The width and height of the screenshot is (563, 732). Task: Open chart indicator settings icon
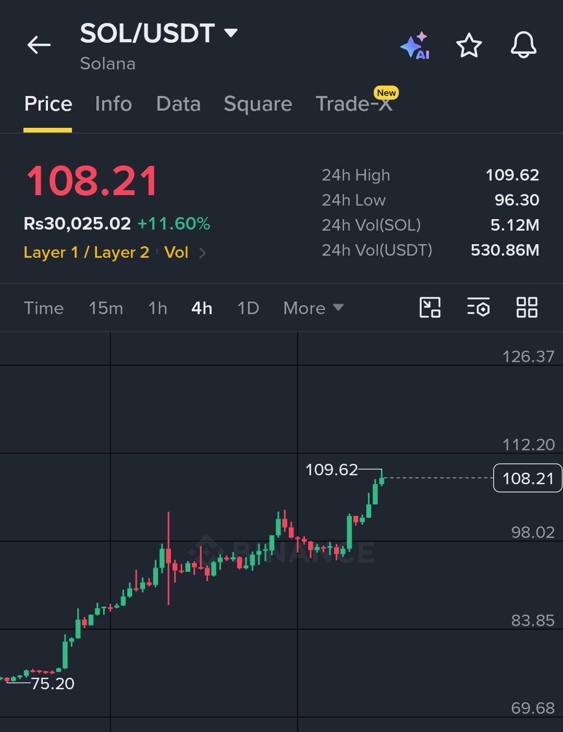(479, 307)
